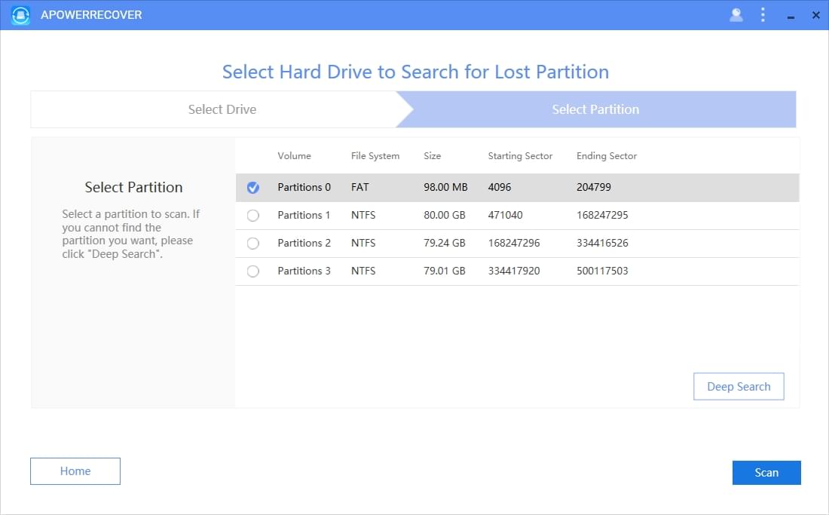Start the Scan
The image size is (829, 515).
pos(766,473)
